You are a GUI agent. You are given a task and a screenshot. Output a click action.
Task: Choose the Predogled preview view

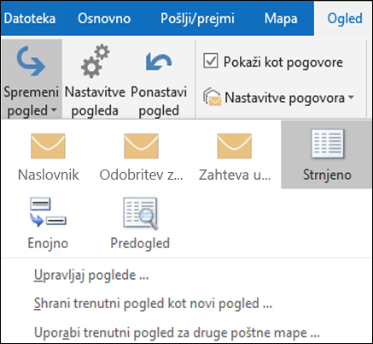pos(140,224)
